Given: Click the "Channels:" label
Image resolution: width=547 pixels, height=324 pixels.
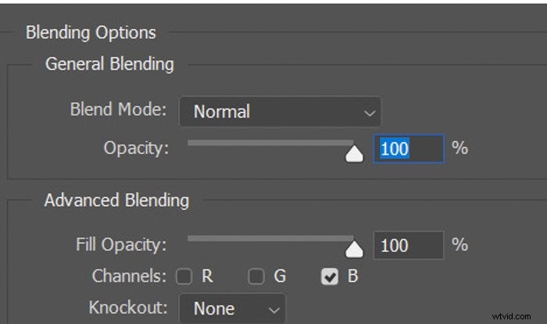Looking at the screenshot, I should 130,276.
